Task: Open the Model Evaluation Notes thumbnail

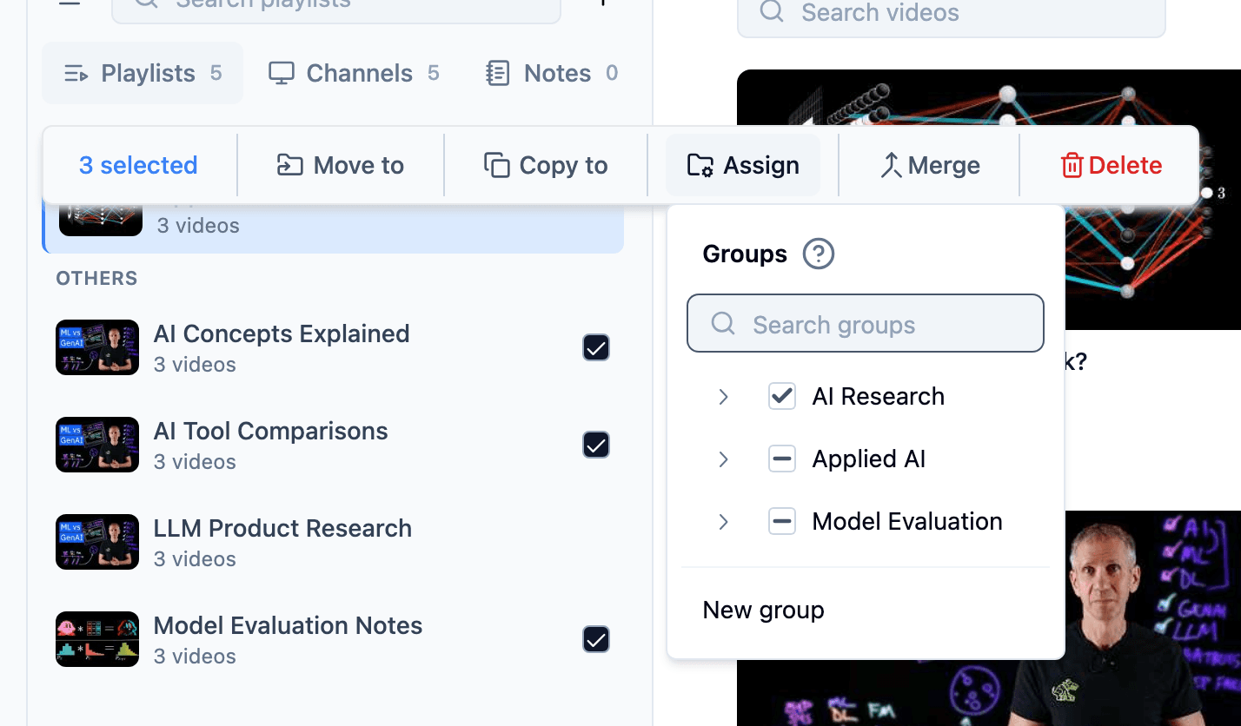Action: coord(97,639)
